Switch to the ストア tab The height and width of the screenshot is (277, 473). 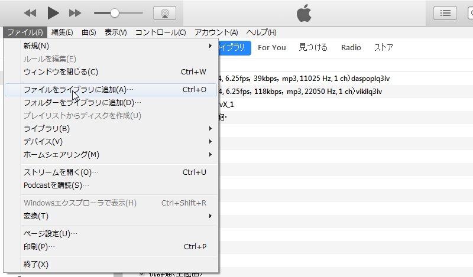point(383,48)
